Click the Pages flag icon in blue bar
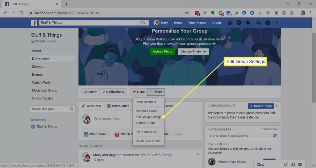The image size is (316, 168). click(x=259, y=23)
